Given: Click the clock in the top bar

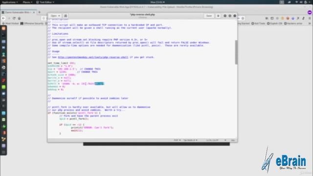Looking at the screenshot, I should coord(157,2).
